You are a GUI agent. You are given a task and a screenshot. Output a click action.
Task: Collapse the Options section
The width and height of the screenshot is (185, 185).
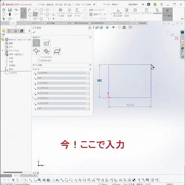coord(90,65)
